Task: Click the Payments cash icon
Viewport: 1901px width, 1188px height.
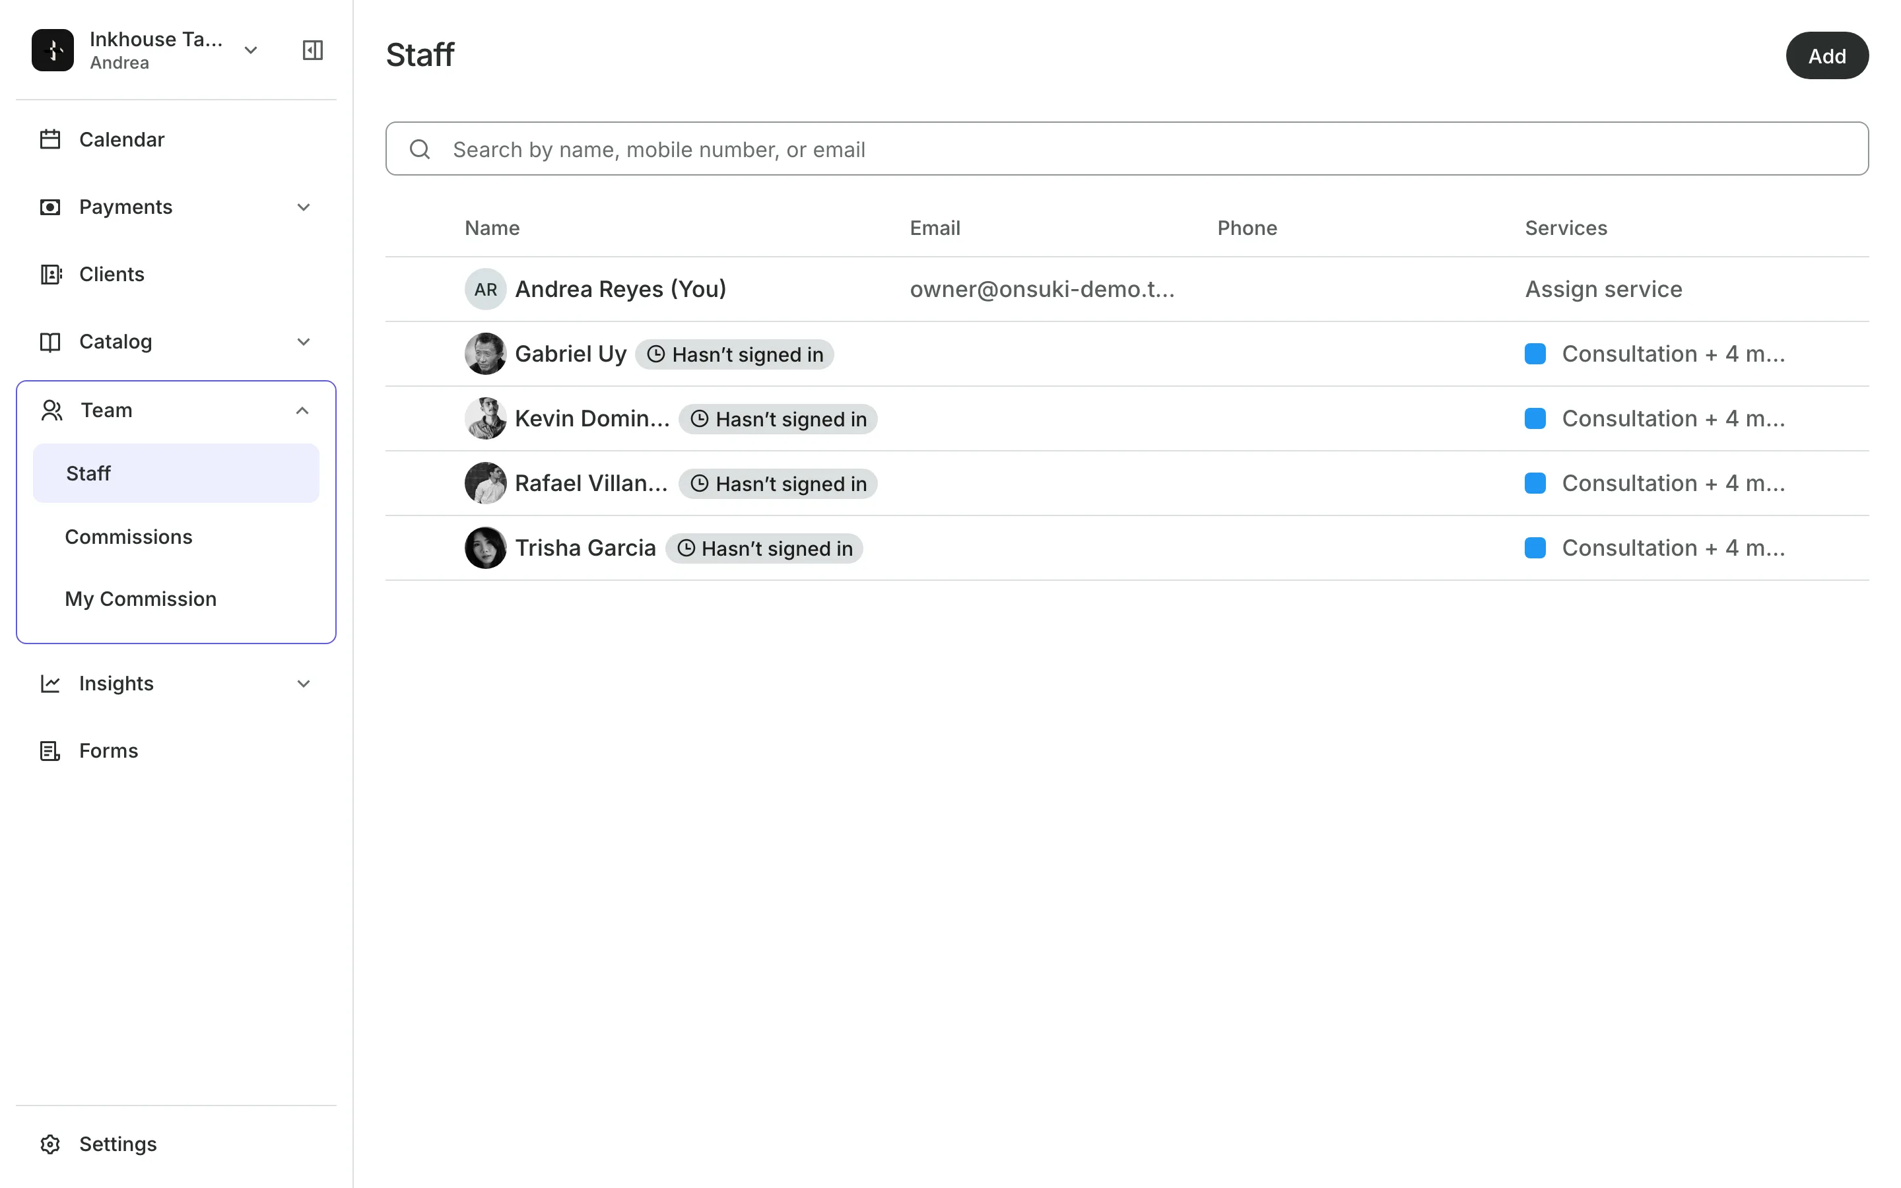Action: tap(50, 207)
